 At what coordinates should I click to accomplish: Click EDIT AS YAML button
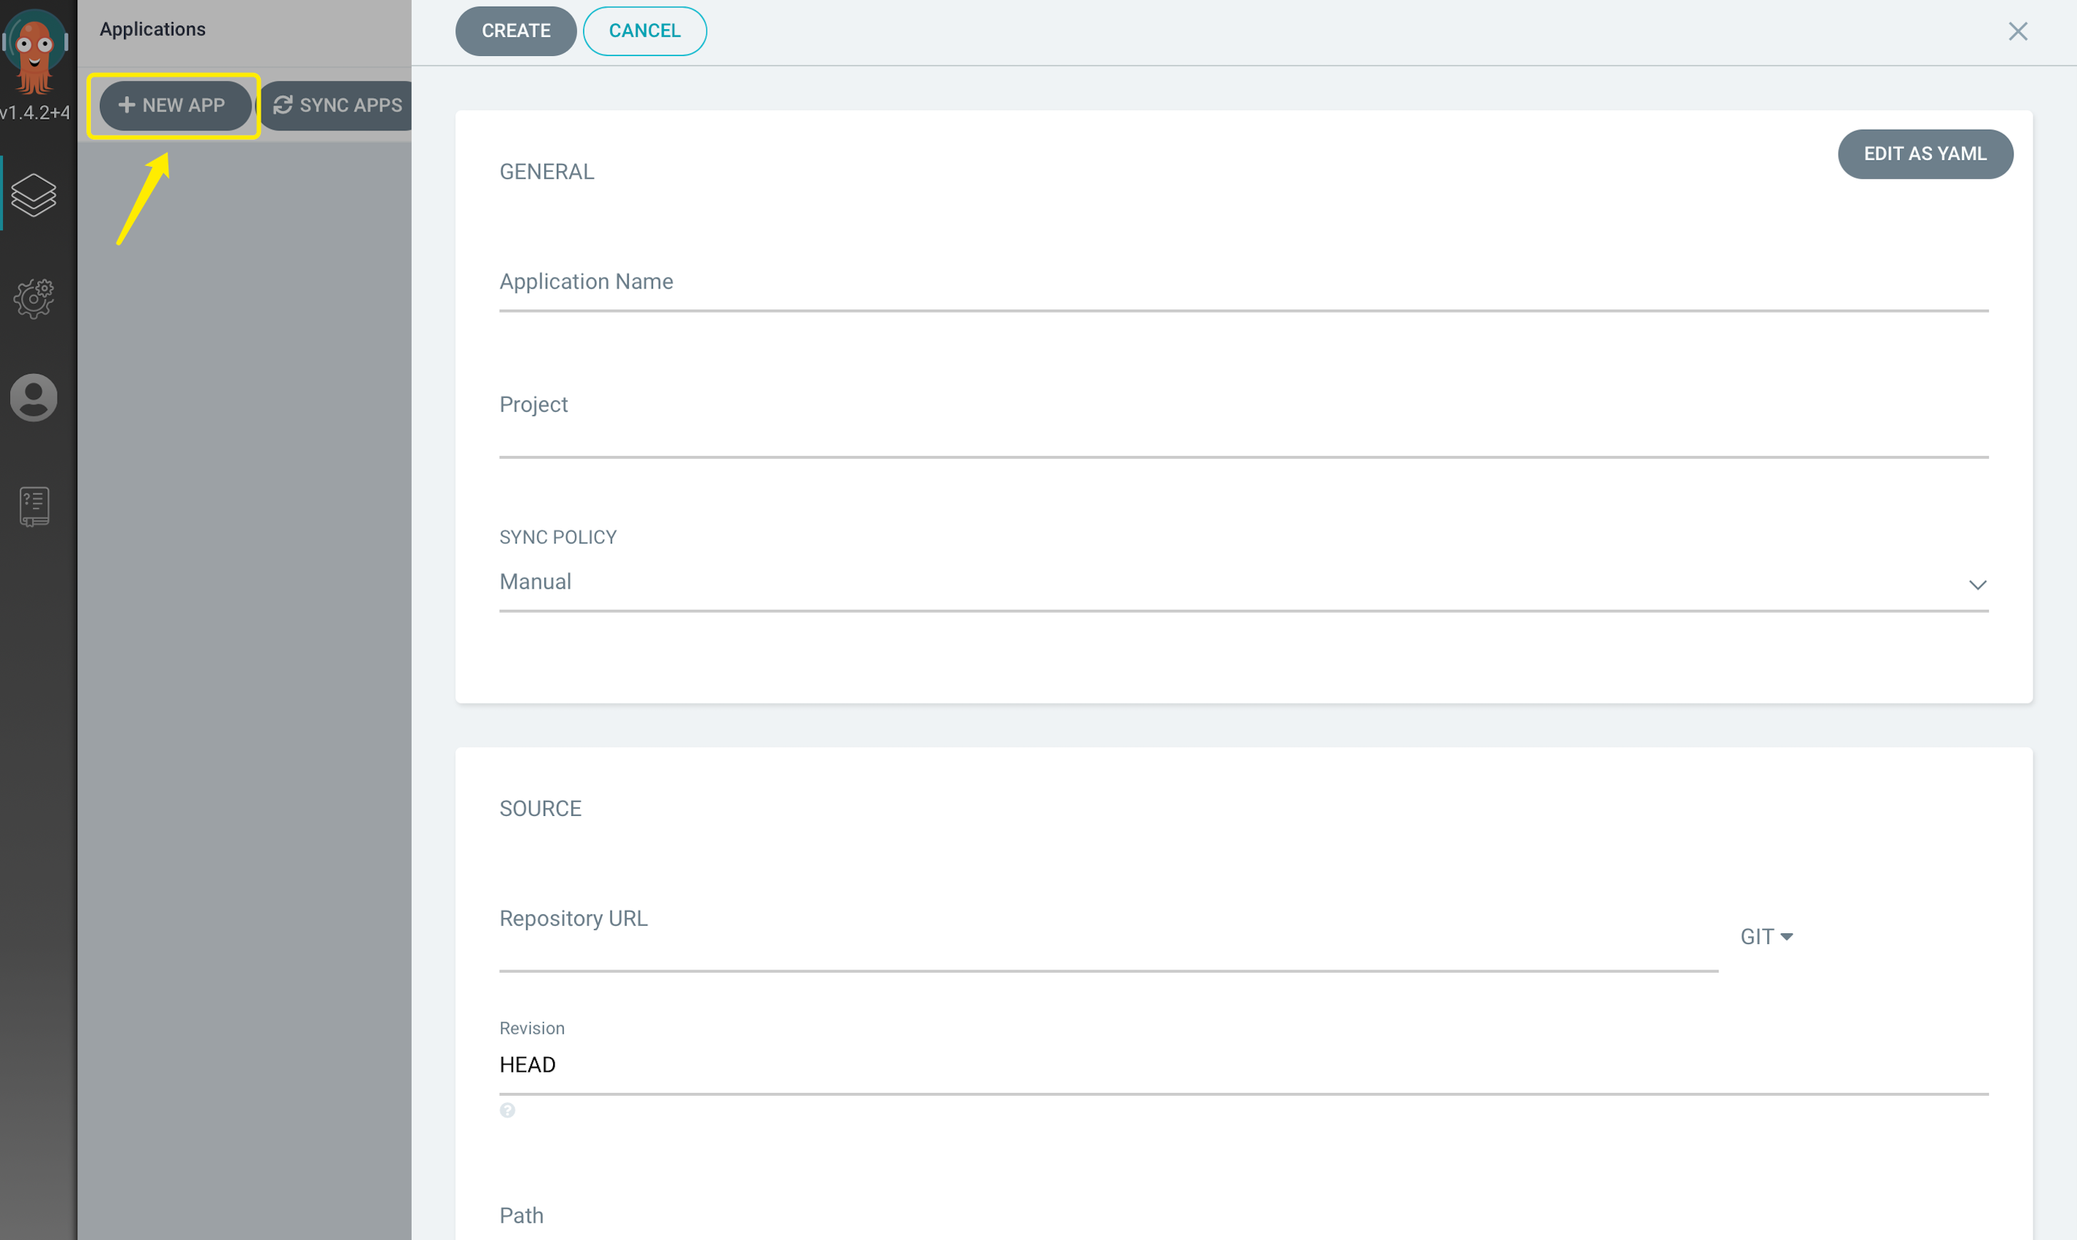click(x=1924, y=154)
